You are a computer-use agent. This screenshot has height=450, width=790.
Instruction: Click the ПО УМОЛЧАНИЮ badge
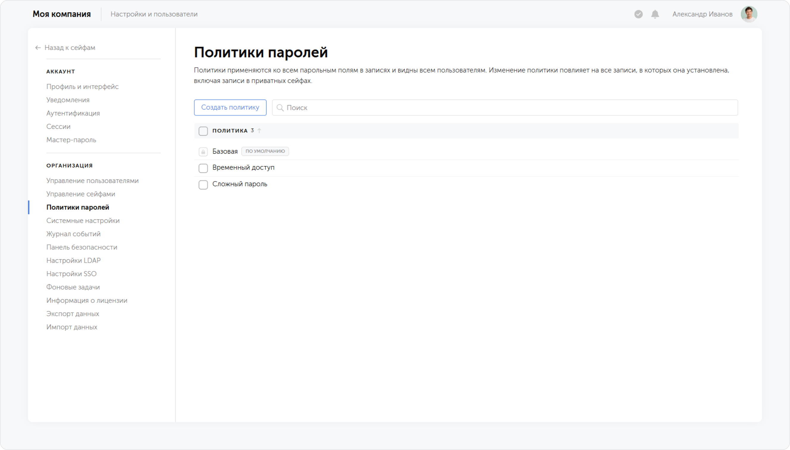click(x=265, y=151)
